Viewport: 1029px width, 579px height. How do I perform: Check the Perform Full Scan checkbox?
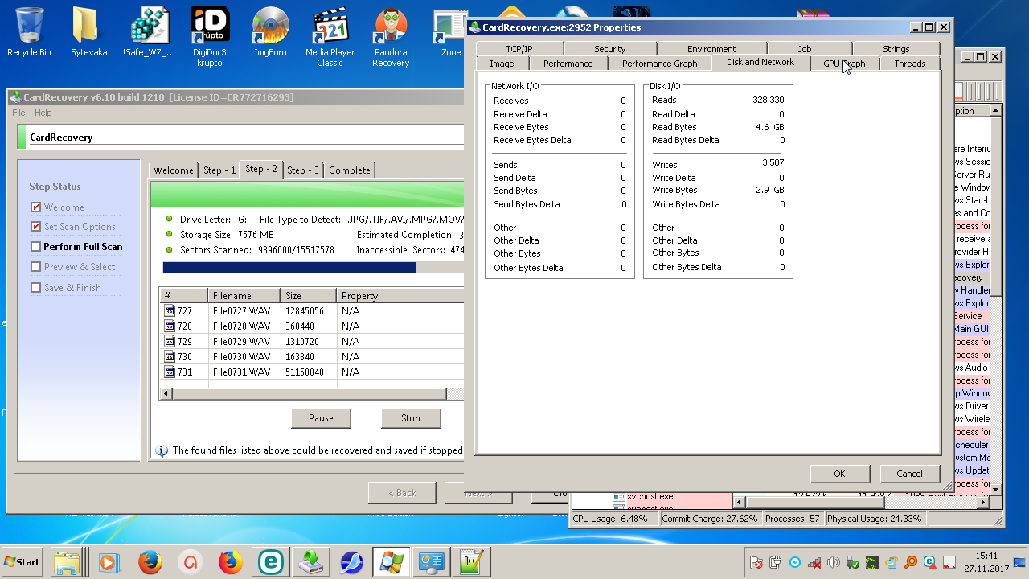click(x=35, y=247)
